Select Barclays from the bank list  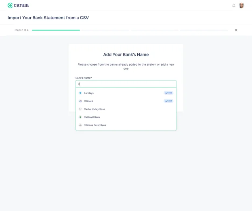pos(126,93)
